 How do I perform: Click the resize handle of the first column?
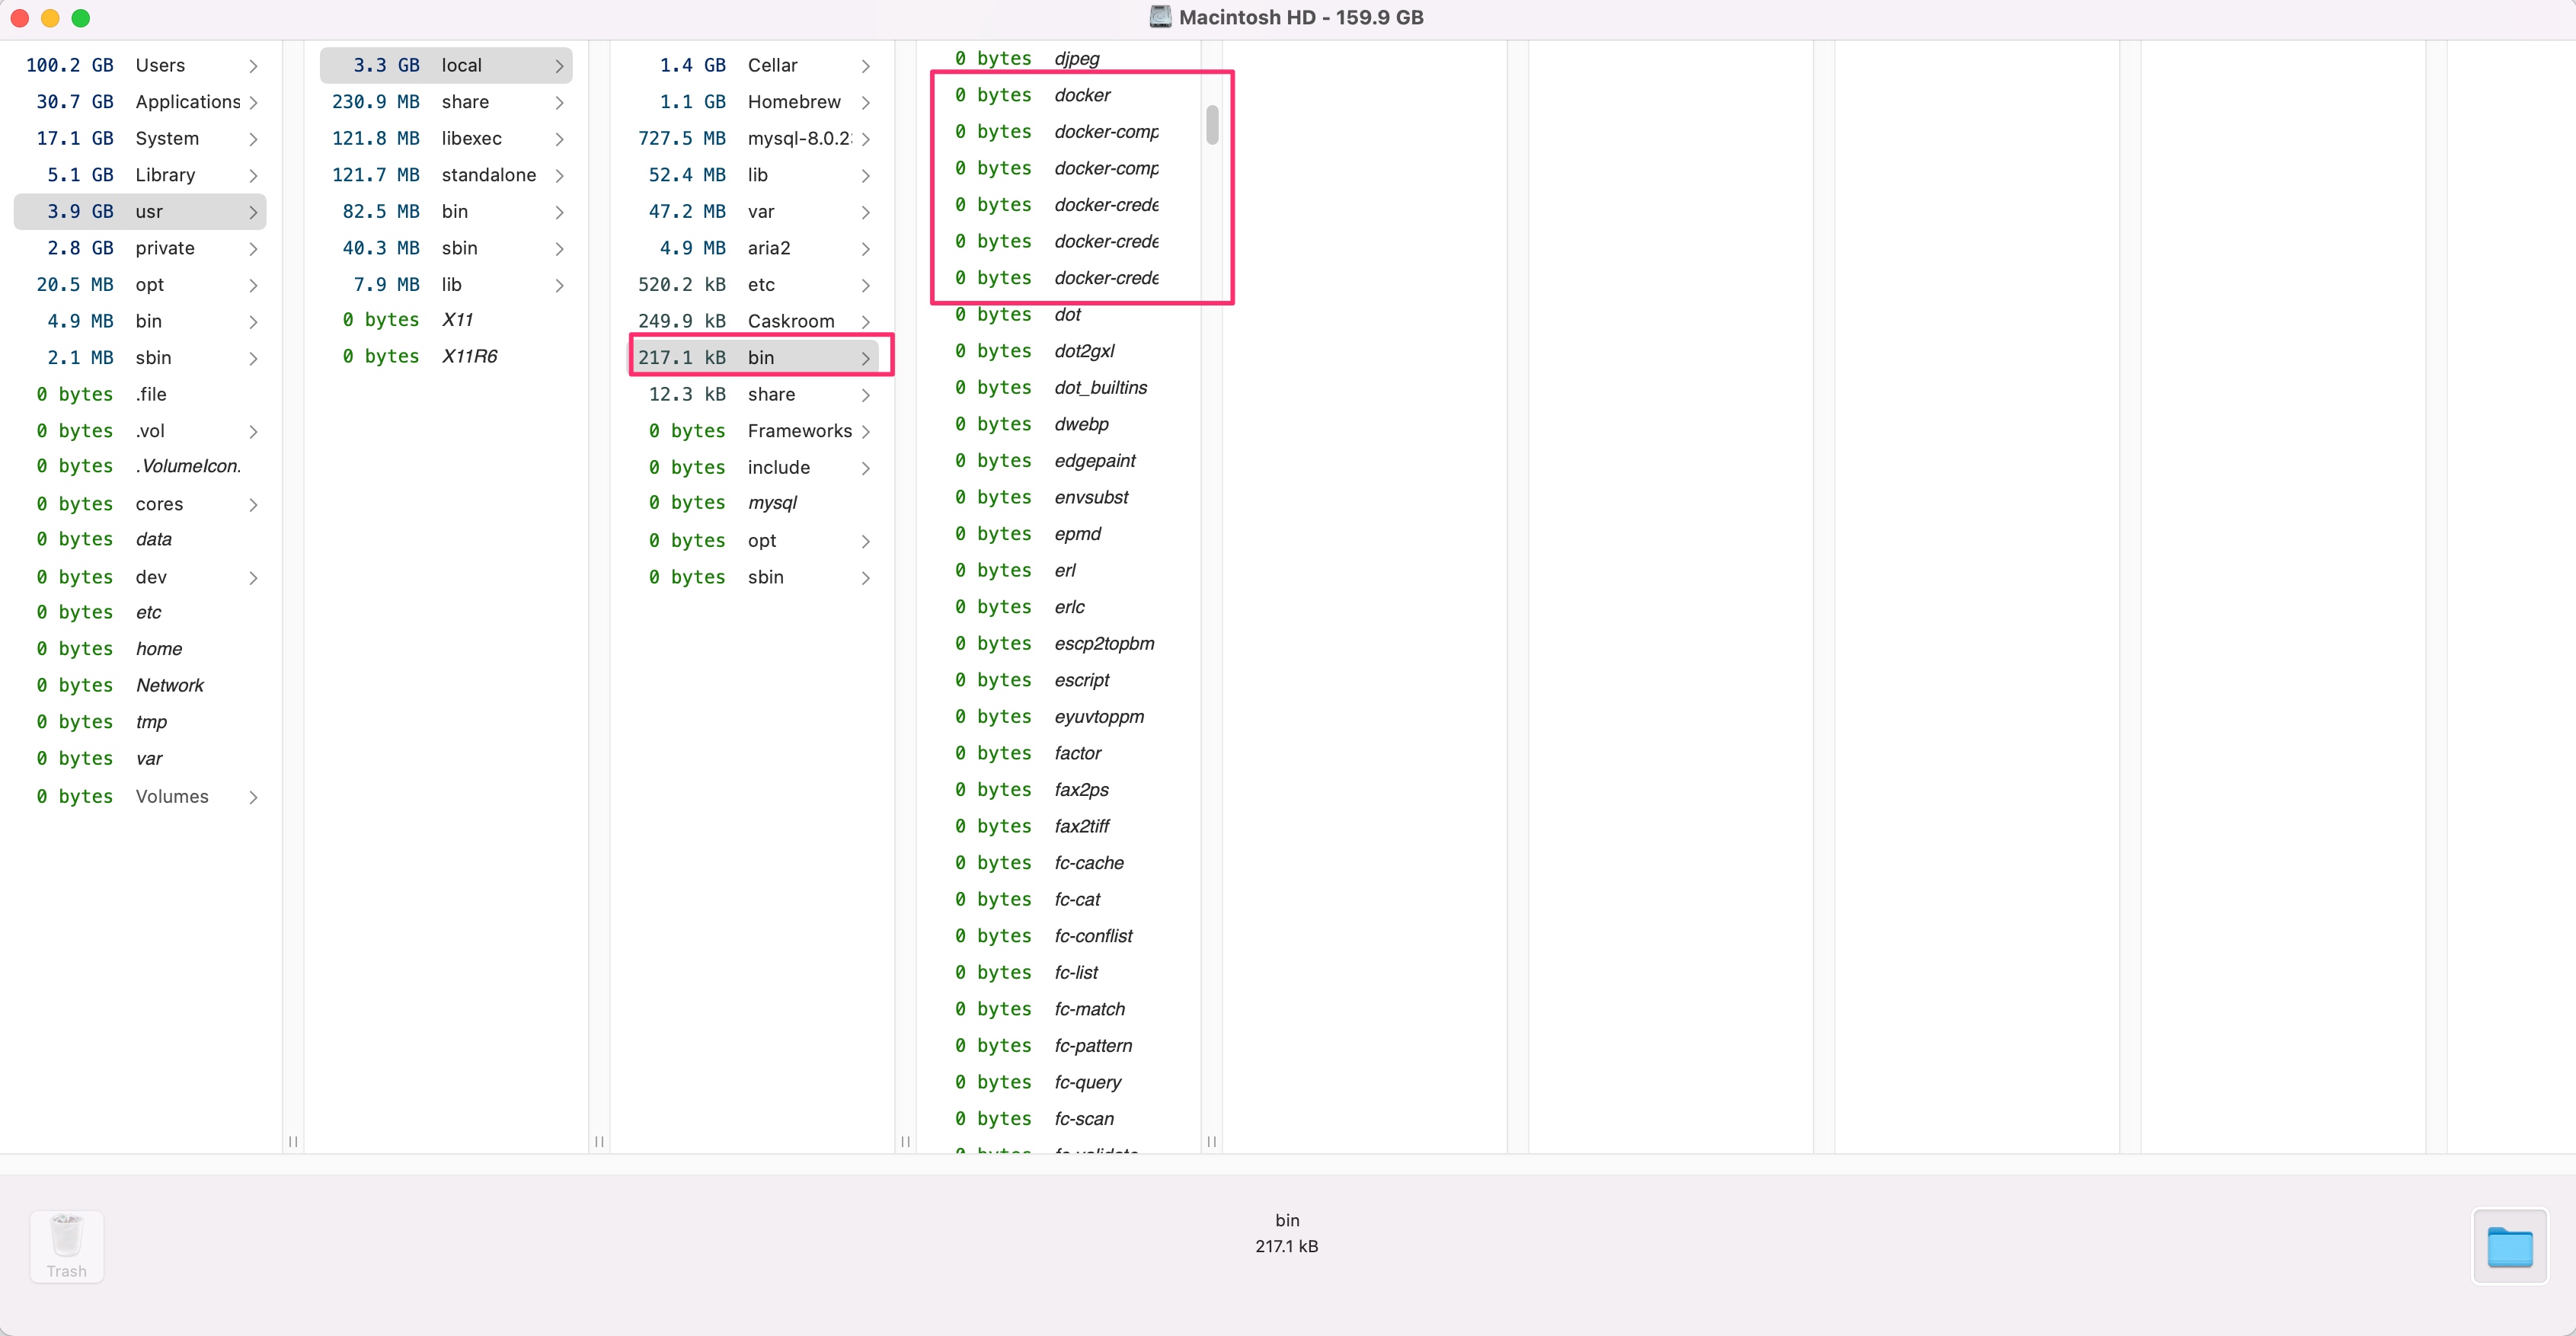pyautogui.click(x=293, y=1141)
